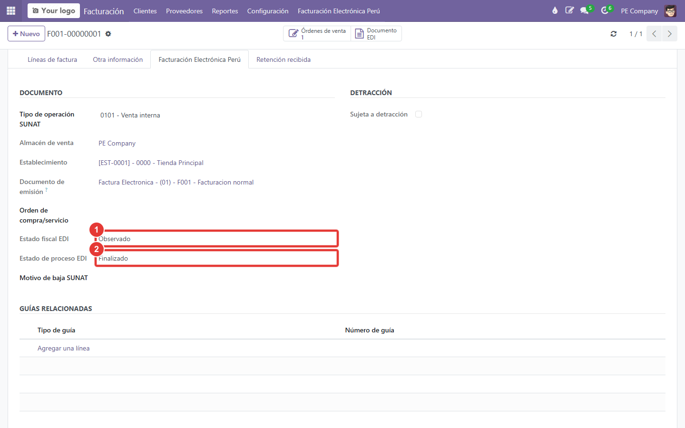Go to next record arrow
685x428 pixels.
pos(669,34)
